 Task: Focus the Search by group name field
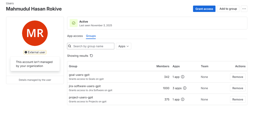(91, 46)
